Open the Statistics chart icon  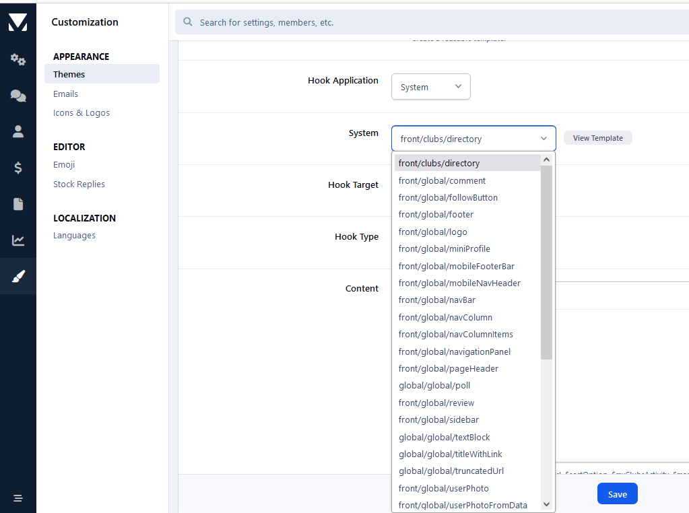(18, 240)
